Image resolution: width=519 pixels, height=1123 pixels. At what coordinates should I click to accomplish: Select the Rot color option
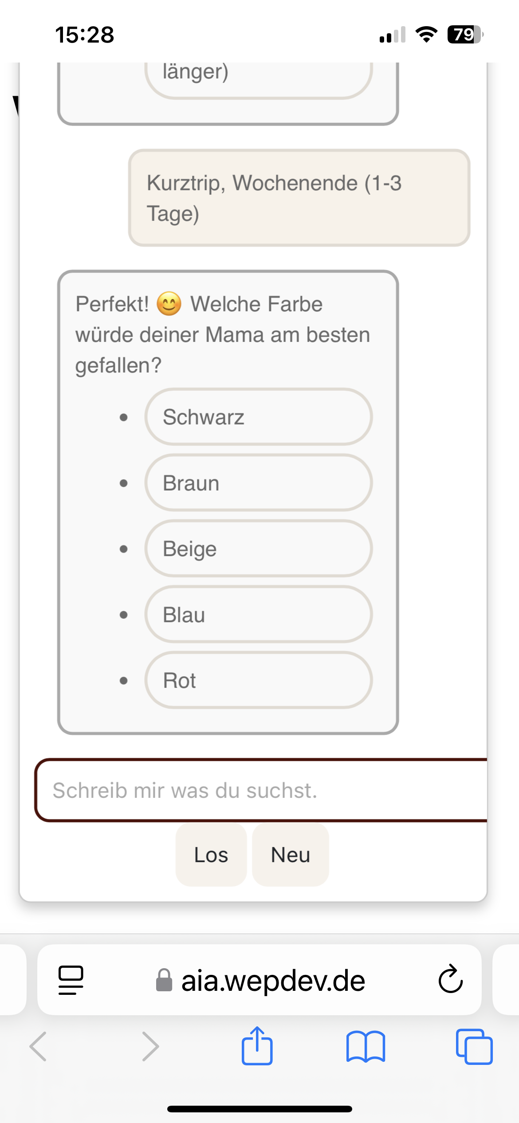coord(258,680)
